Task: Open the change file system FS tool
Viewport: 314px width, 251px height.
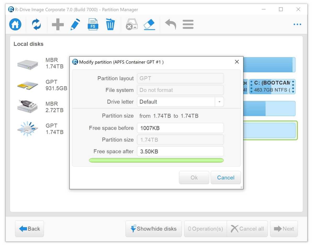Action: click(x=93, y=24)
